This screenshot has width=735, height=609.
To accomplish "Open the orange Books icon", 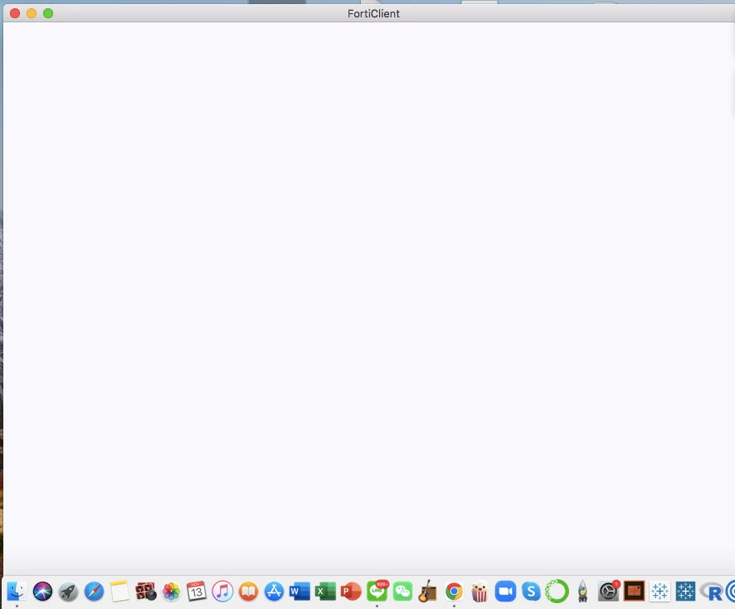I will [248, 592].
